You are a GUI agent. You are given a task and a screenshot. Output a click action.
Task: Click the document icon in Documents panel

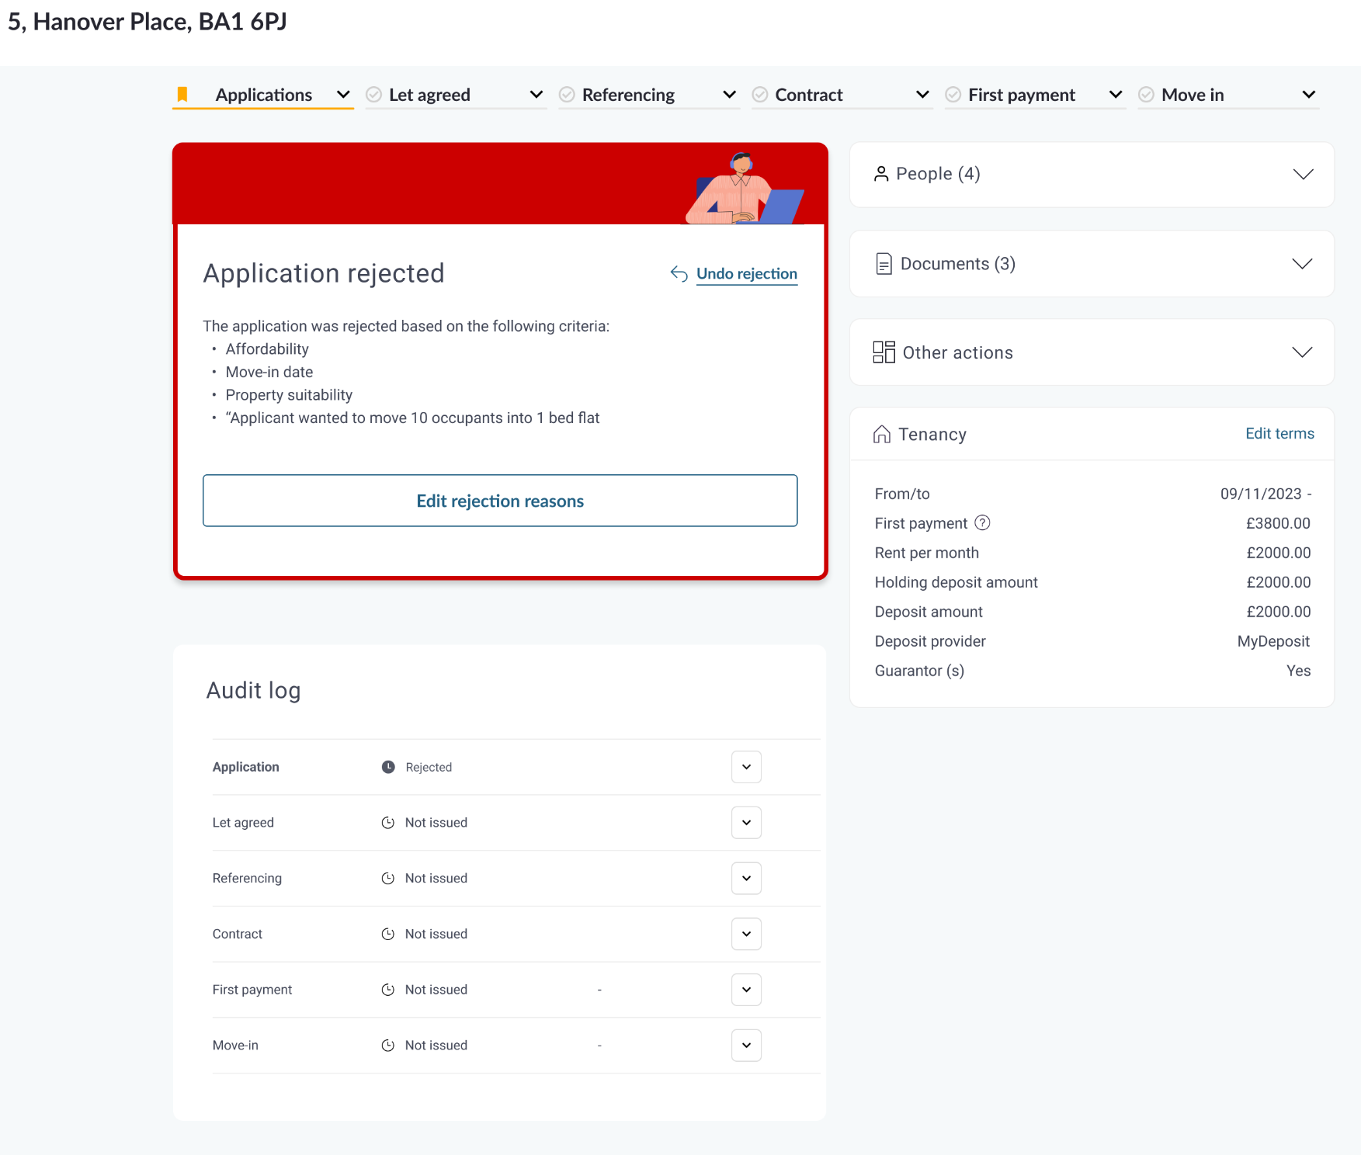click(x=884, y=264)
